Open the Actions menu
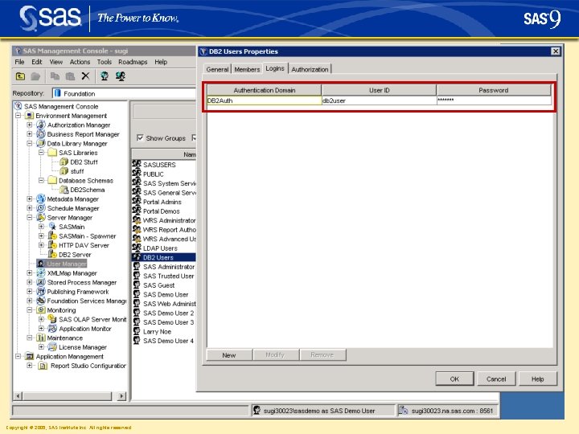 [80, 62]
